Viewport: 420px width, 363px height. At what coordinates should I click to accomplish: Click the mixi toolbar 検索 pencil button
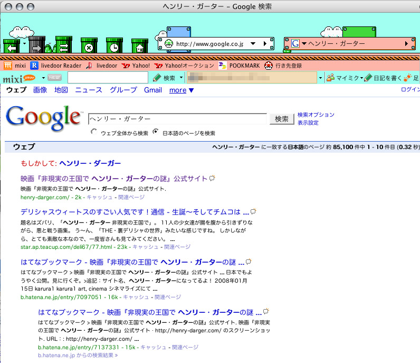164,78
